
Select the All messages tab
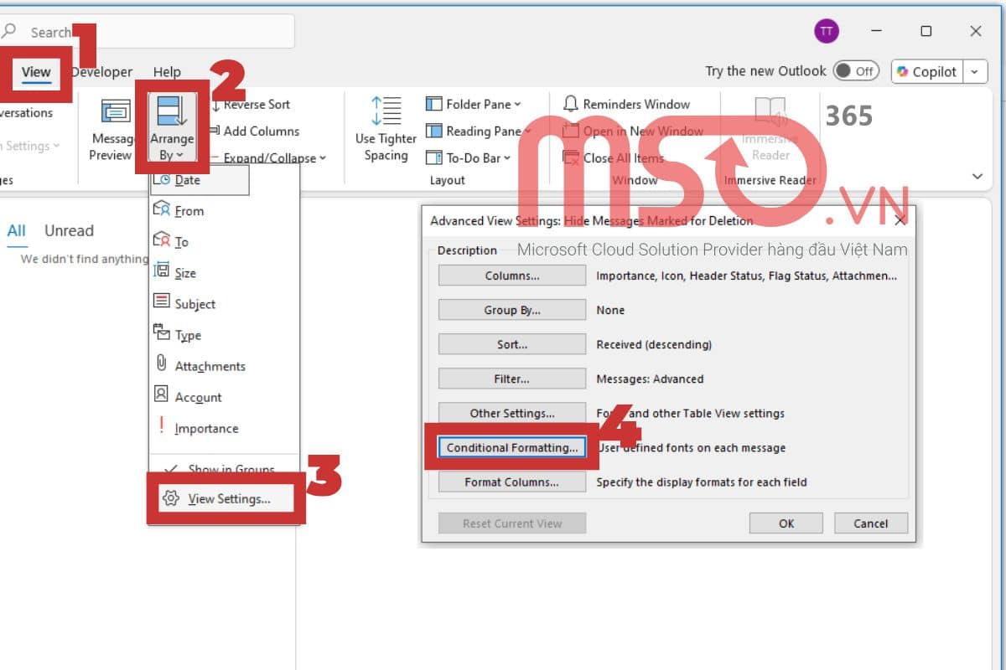(16, 230)
